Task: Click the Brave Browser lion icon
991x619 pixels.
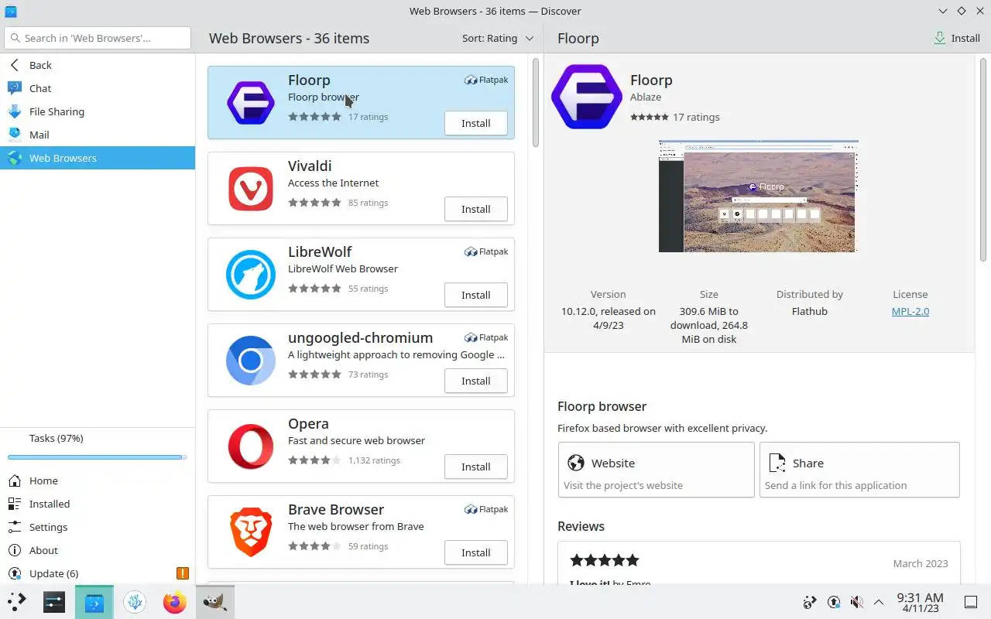Action: [x=250, y=532]
